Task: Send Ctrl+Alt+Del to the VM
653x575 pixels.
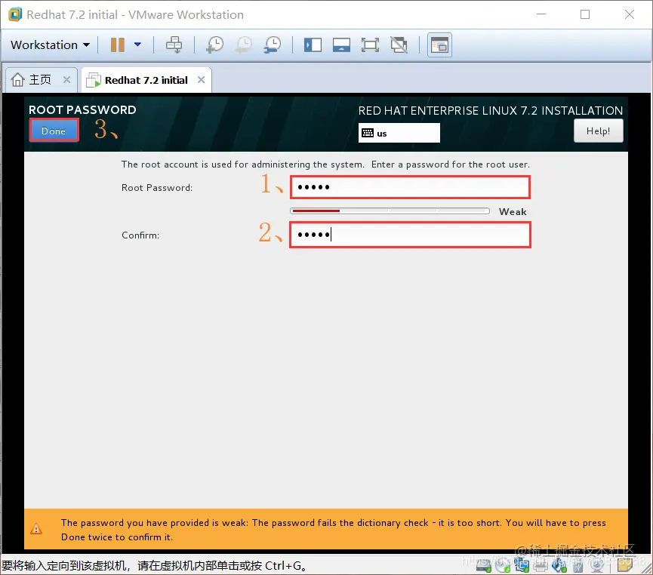Action: coord(174,45)
